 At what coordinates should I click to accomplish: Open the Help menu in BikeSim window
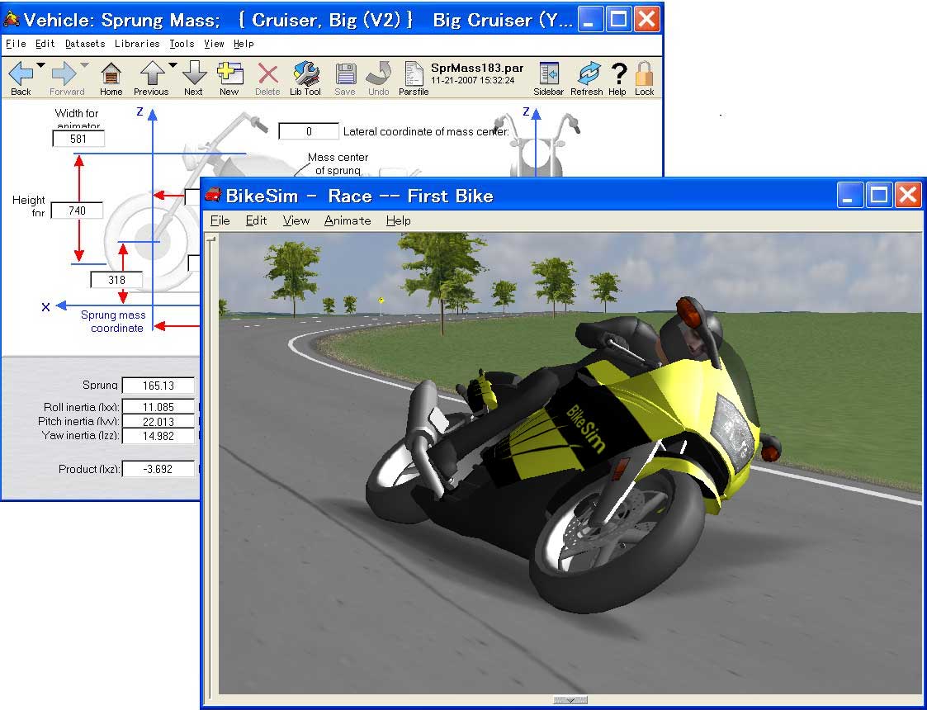pyautogui.click(x=399, y=220)
